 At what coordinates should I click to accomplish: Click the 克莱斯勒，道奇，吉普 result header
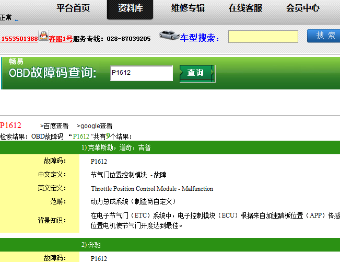(x=116, y=148)
